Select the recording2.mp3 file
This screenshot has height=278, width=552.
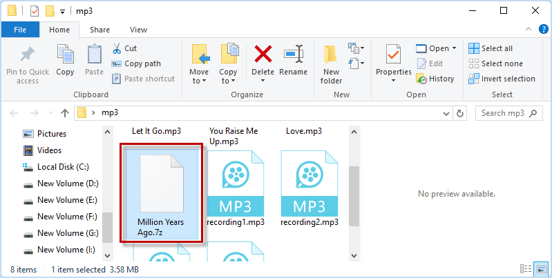310,190
